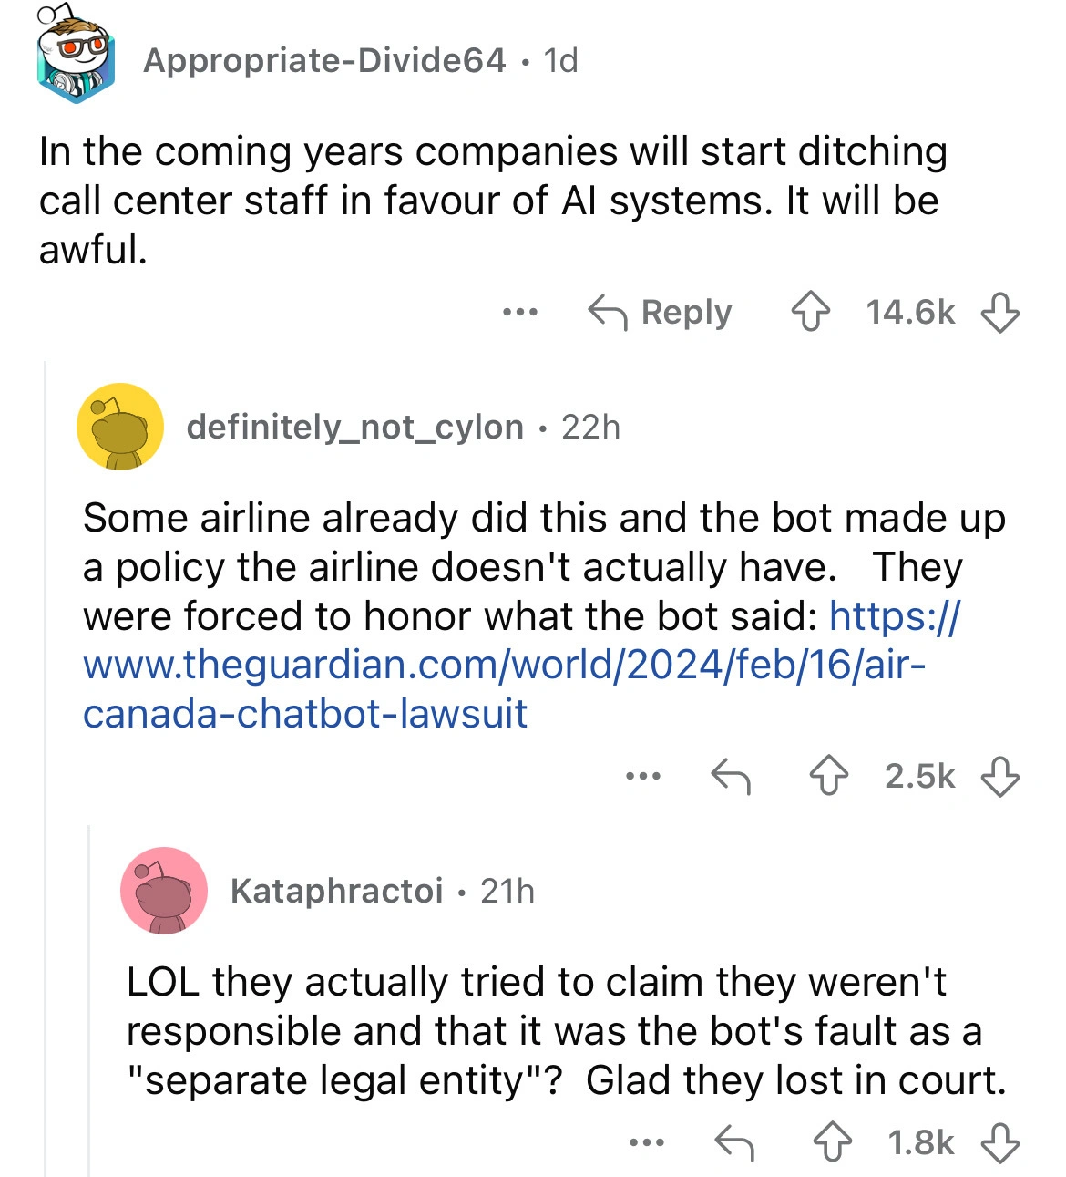The width and height of the screenshot is (1066, 1177).
Task: Downvote Appropriate-Divide64's comment
Action: point(999,313)
